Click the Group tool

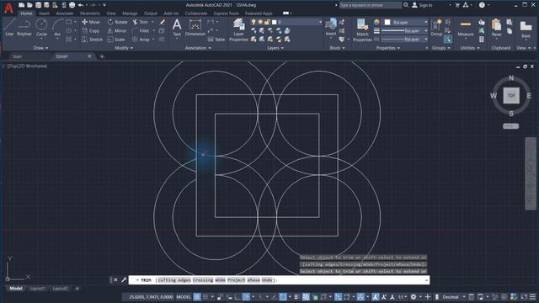[436, 28]
